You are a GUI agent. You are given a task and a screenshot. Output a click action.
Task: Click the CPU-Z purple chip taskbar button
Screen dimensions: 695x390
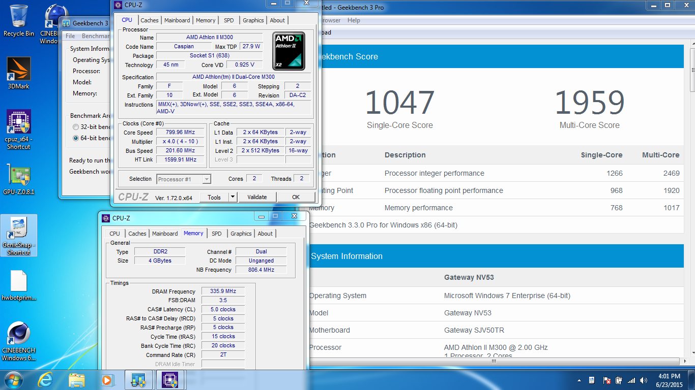169,379
